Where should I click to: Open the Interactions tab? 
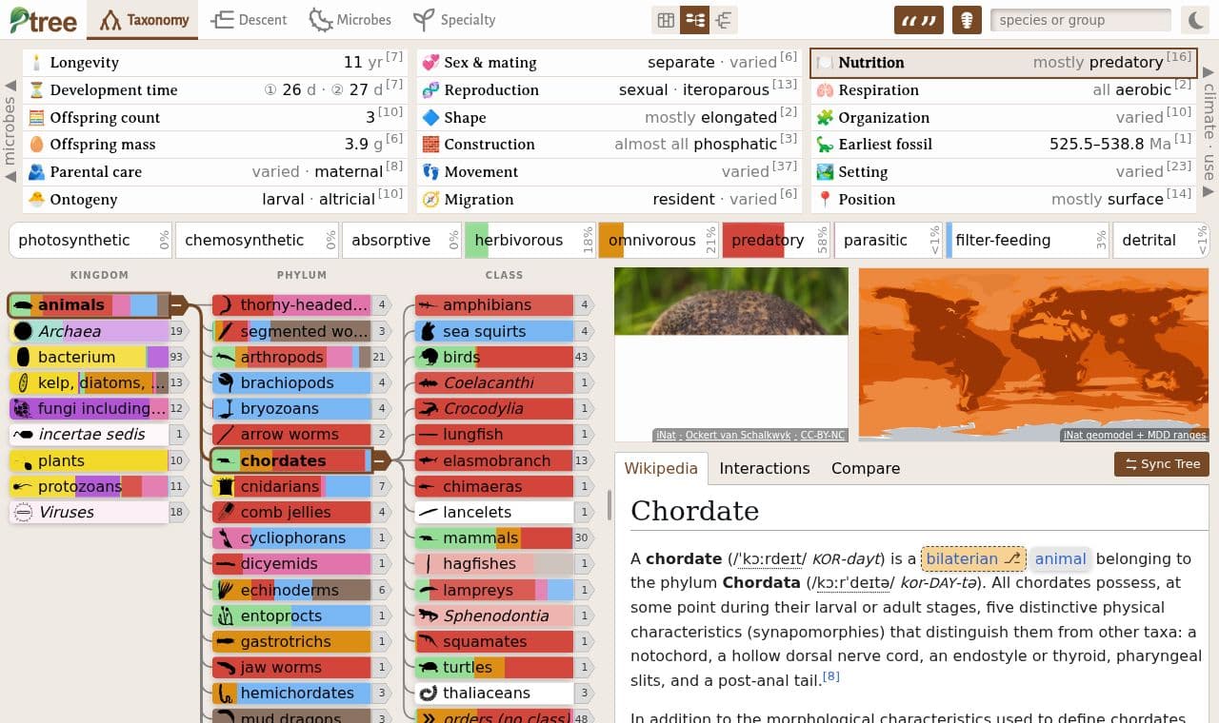click(x=765, y=468)
